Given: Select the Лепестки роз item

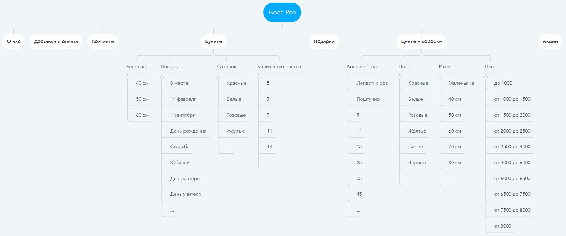Looking at the screenshot, I should pos(372,83).
